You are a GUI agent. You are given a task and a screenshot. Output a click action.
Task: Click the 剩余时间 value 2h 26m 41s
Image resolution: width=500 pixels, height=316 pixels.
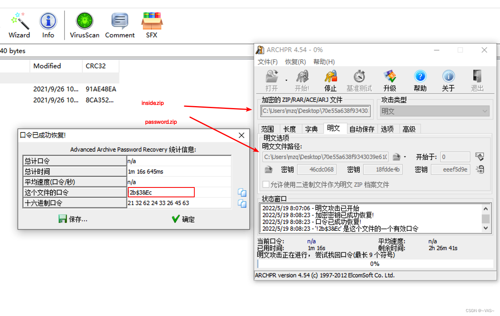(443, 248)
